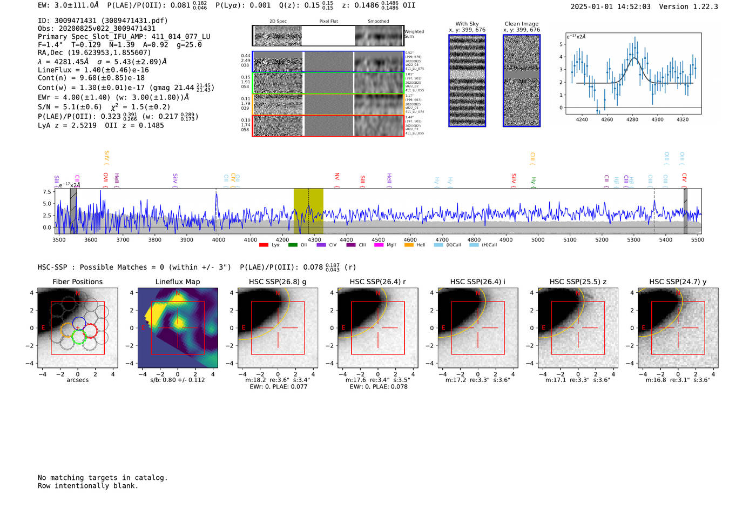Click the With Sky cutout image

[x=467, y=81]
